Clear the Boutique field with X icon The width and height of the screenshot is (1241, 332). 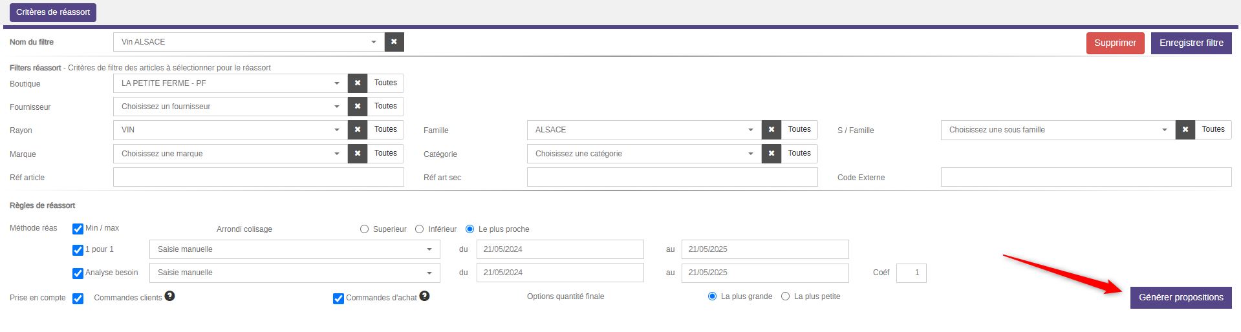click(357, 83)
